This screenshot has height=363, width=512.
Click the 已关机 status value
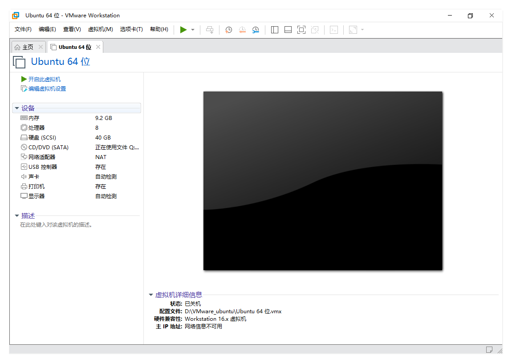[x=193, y=304]
